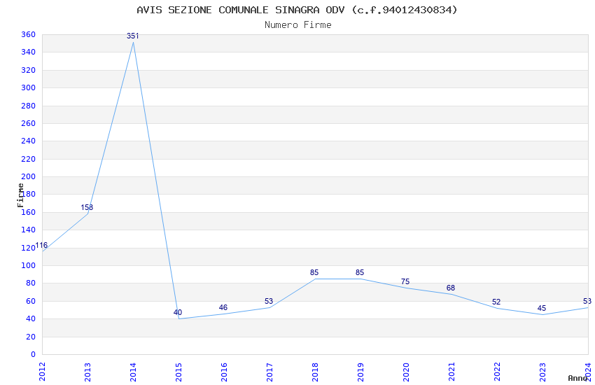Select the data label 68
The image size is (595, 385).
(451, 288)
